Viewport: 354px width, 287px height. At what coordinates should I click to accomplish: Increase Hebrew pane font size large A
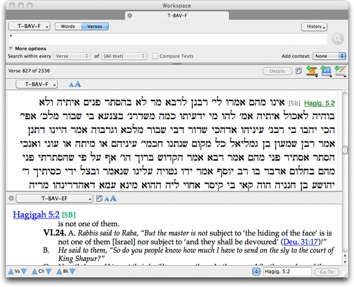77,84
